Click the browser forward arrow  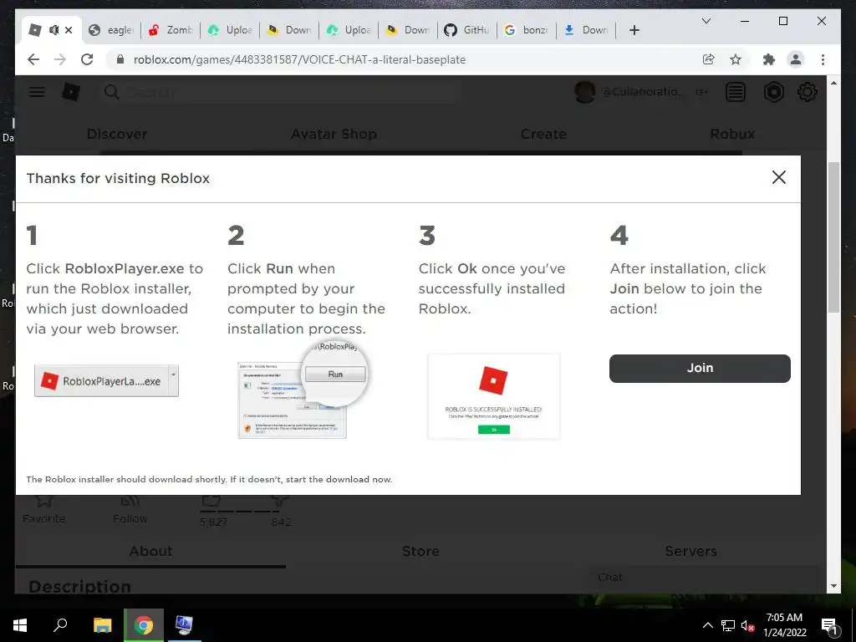tap(60, 59)
